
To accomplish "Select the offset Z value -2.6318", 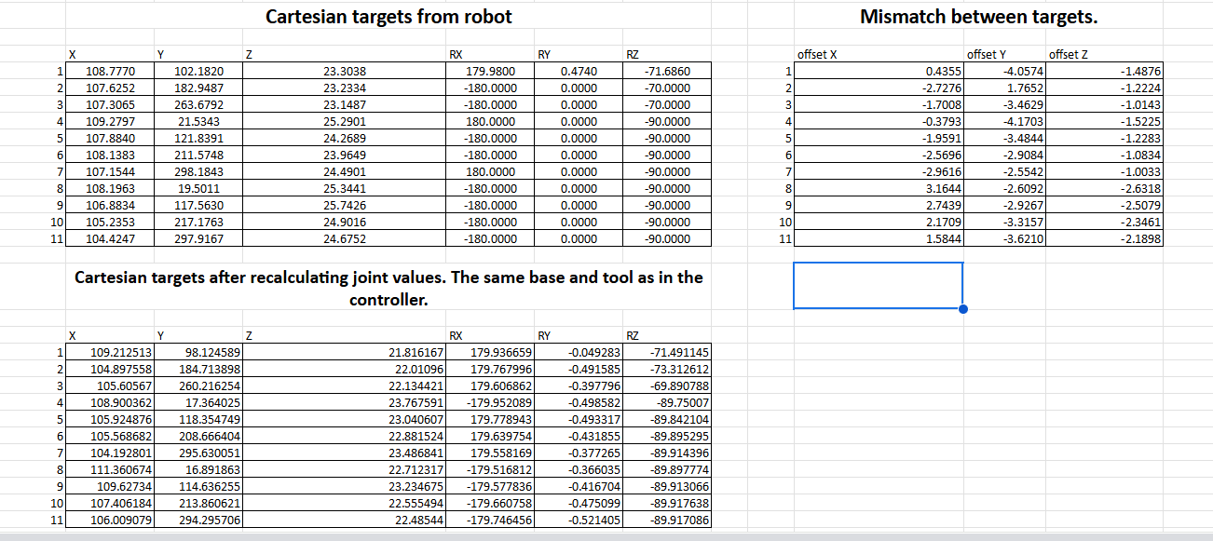I will (1139, 188).
